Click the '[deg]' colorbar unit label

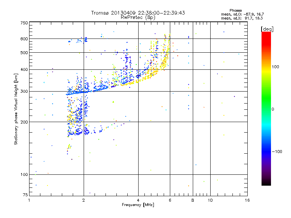[x=267, y=29]
